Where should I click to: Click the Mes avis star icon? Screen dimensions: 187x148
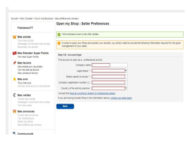coord(14,79)
